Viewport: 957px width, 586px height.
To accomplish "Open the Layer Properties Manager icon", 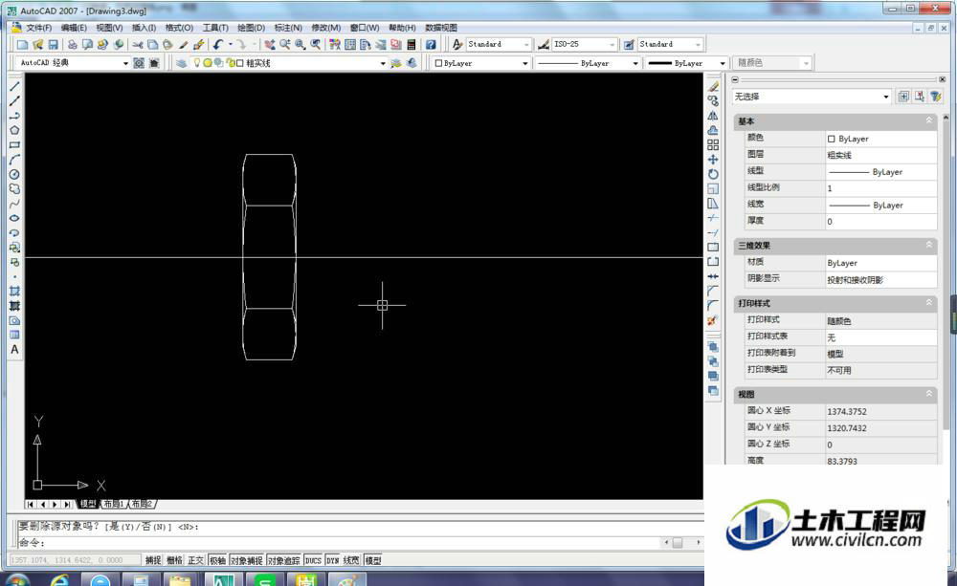I will (181, 63).
